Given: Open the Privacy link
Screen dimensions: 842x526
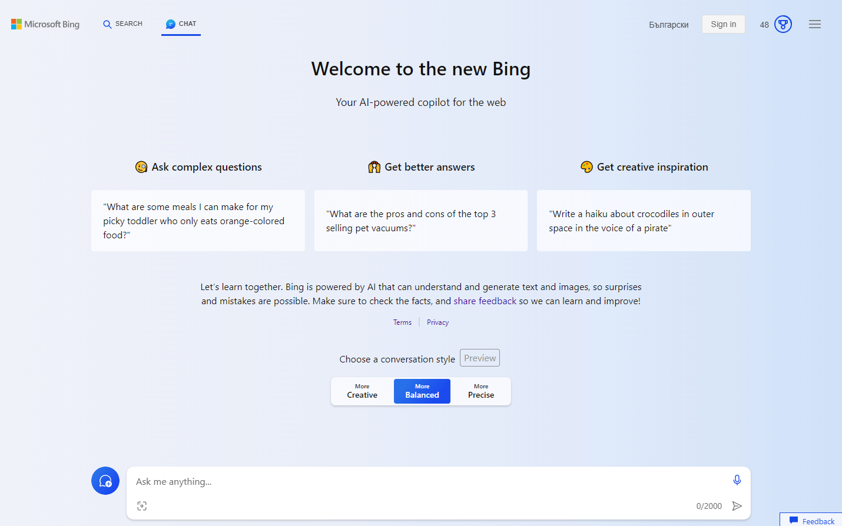Looking at the screenshot, I should click(x=437, y=322).
